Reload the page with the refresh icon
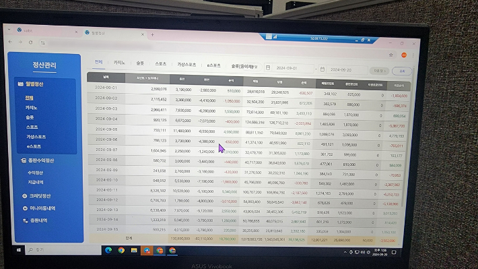Screen dimensions: 478x269 [30, 42]
